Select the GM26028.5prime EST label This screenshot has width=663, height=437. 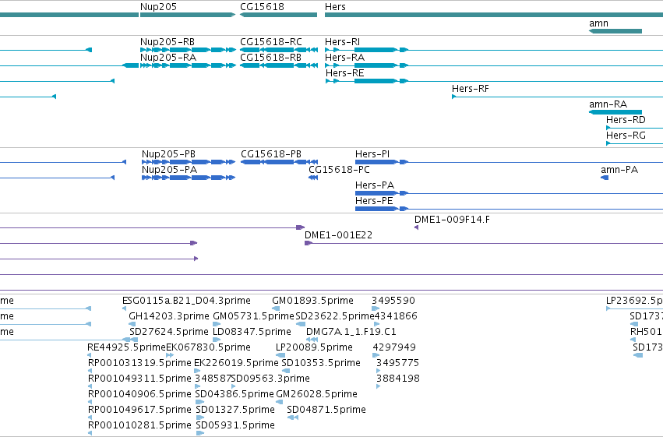(316, 395)
